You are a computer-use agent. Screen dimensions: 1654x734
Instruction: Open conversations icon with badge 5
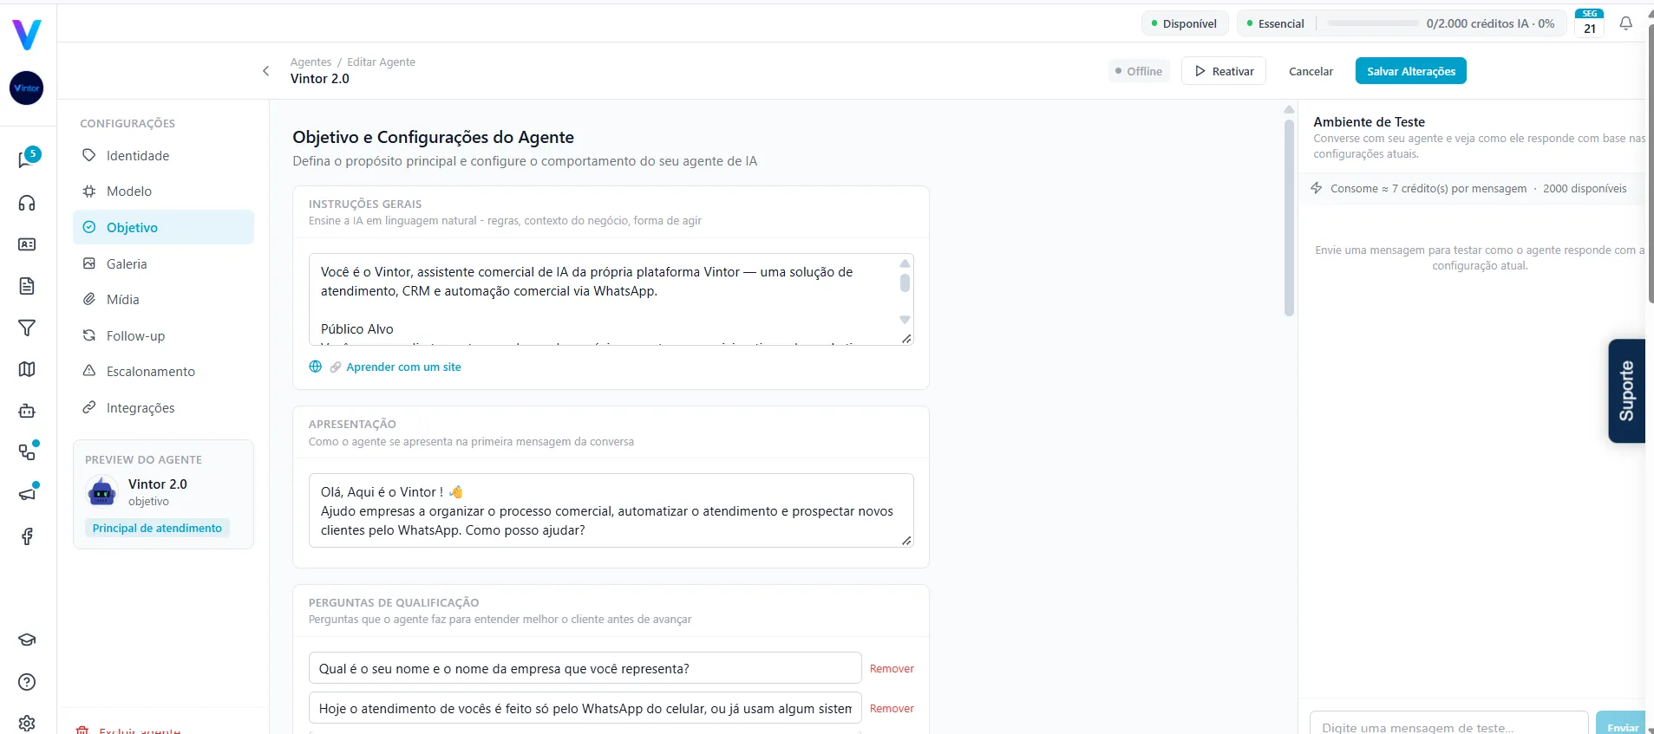(x=28, y=159)
